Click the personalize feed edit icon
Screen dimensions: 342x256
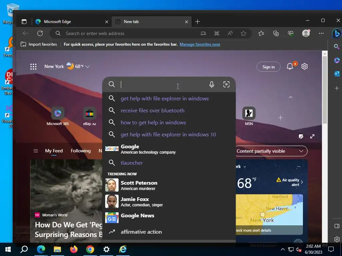pos(301,136)
